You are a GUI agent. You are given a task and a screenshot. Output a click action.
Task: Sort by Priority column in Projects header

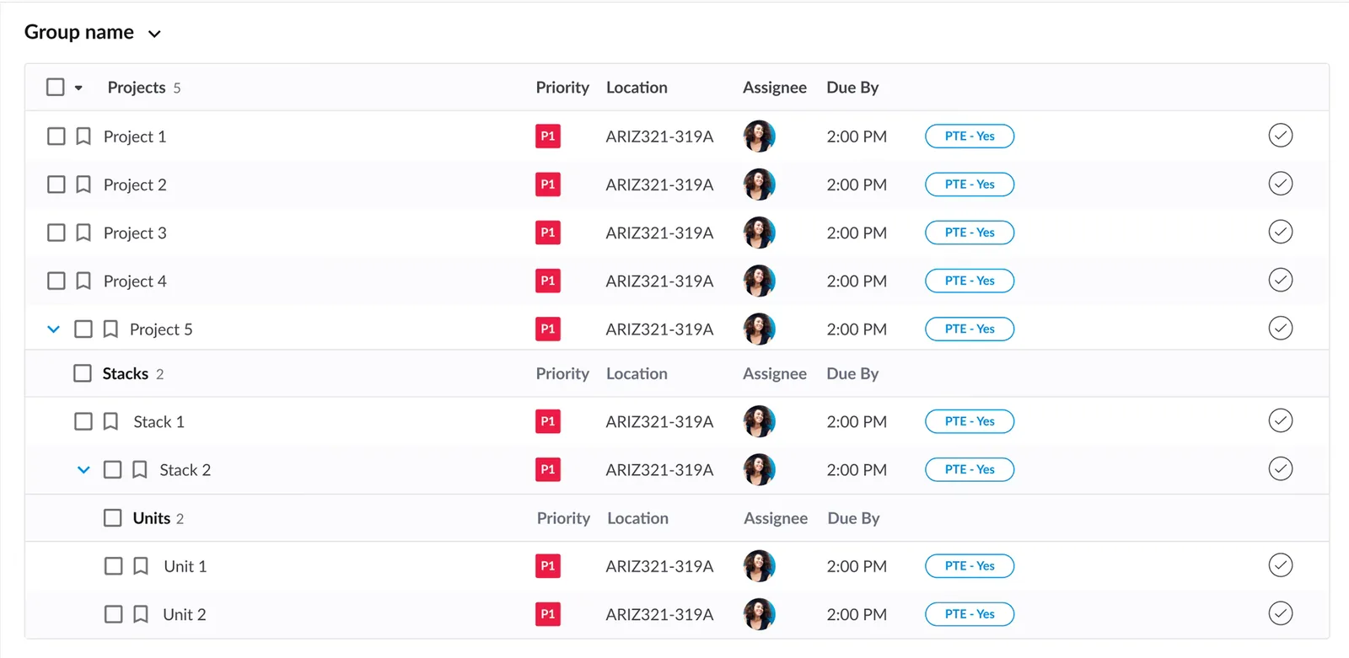pos(562,88)
